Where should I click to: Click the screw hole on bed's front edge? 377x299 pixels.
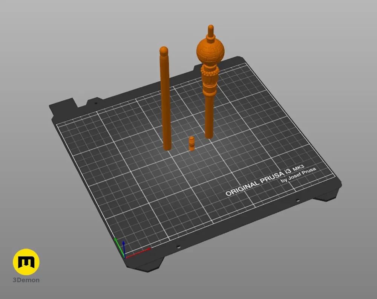(x=178, y=247)
